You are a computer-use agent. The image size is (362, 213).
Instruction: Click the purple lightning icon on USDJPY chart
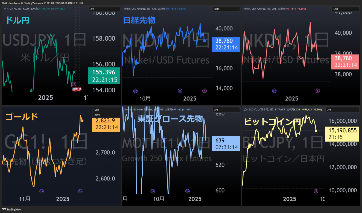click(74, 84)
